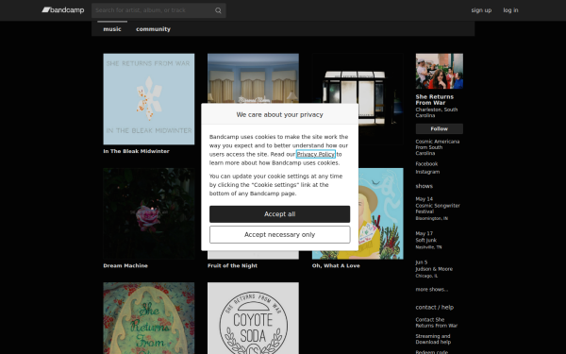Click the shows heading in sidebar
This screenshot has height=354, width=566.
pyautogui.click(x=424, y=186)
